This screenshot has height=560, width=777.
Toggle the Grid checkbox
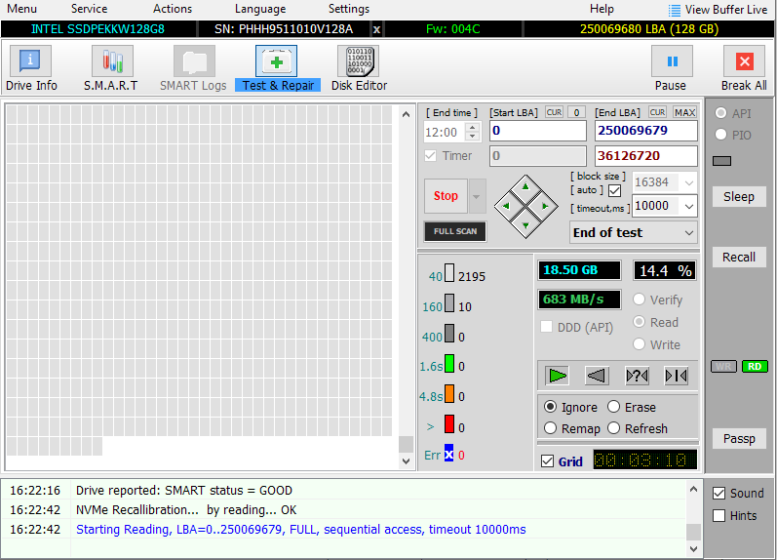coord(548,461)
